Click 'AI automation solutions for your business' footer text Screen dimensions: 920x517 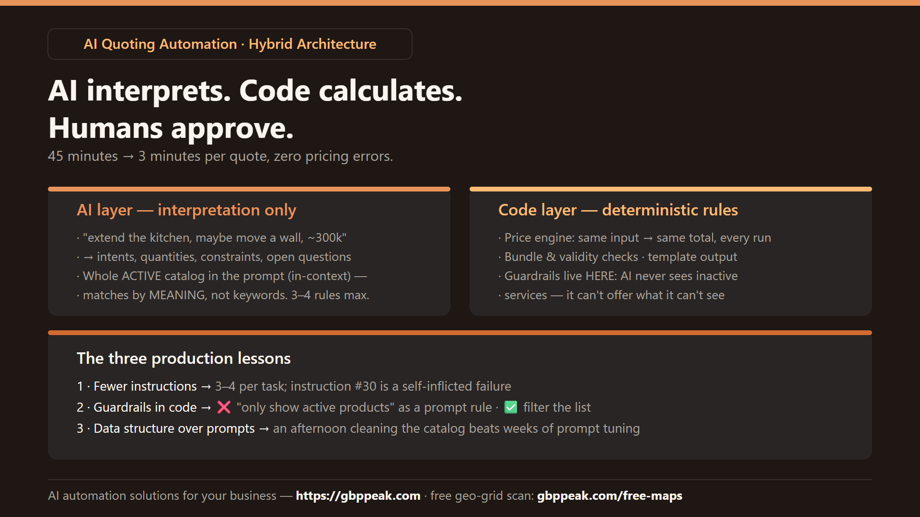click(162, 496)
